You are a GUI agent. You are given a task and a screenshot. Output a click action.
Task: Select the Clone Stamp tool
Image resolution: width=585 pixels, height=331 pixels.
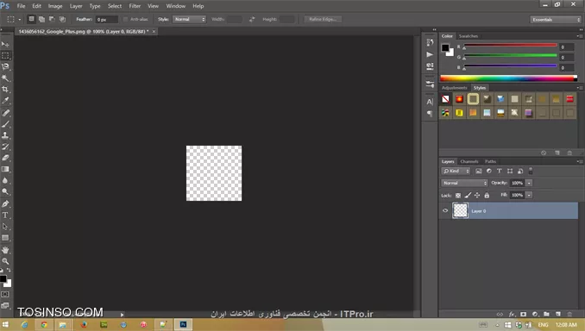5,135
